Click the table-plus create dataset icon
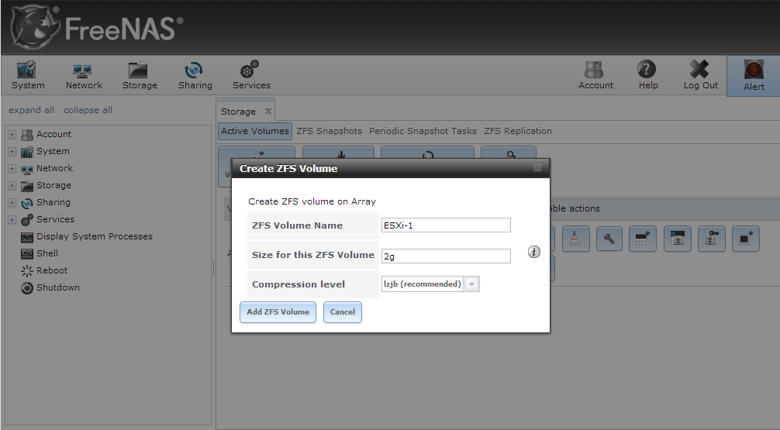780x430 pixels. pos(642,239)
